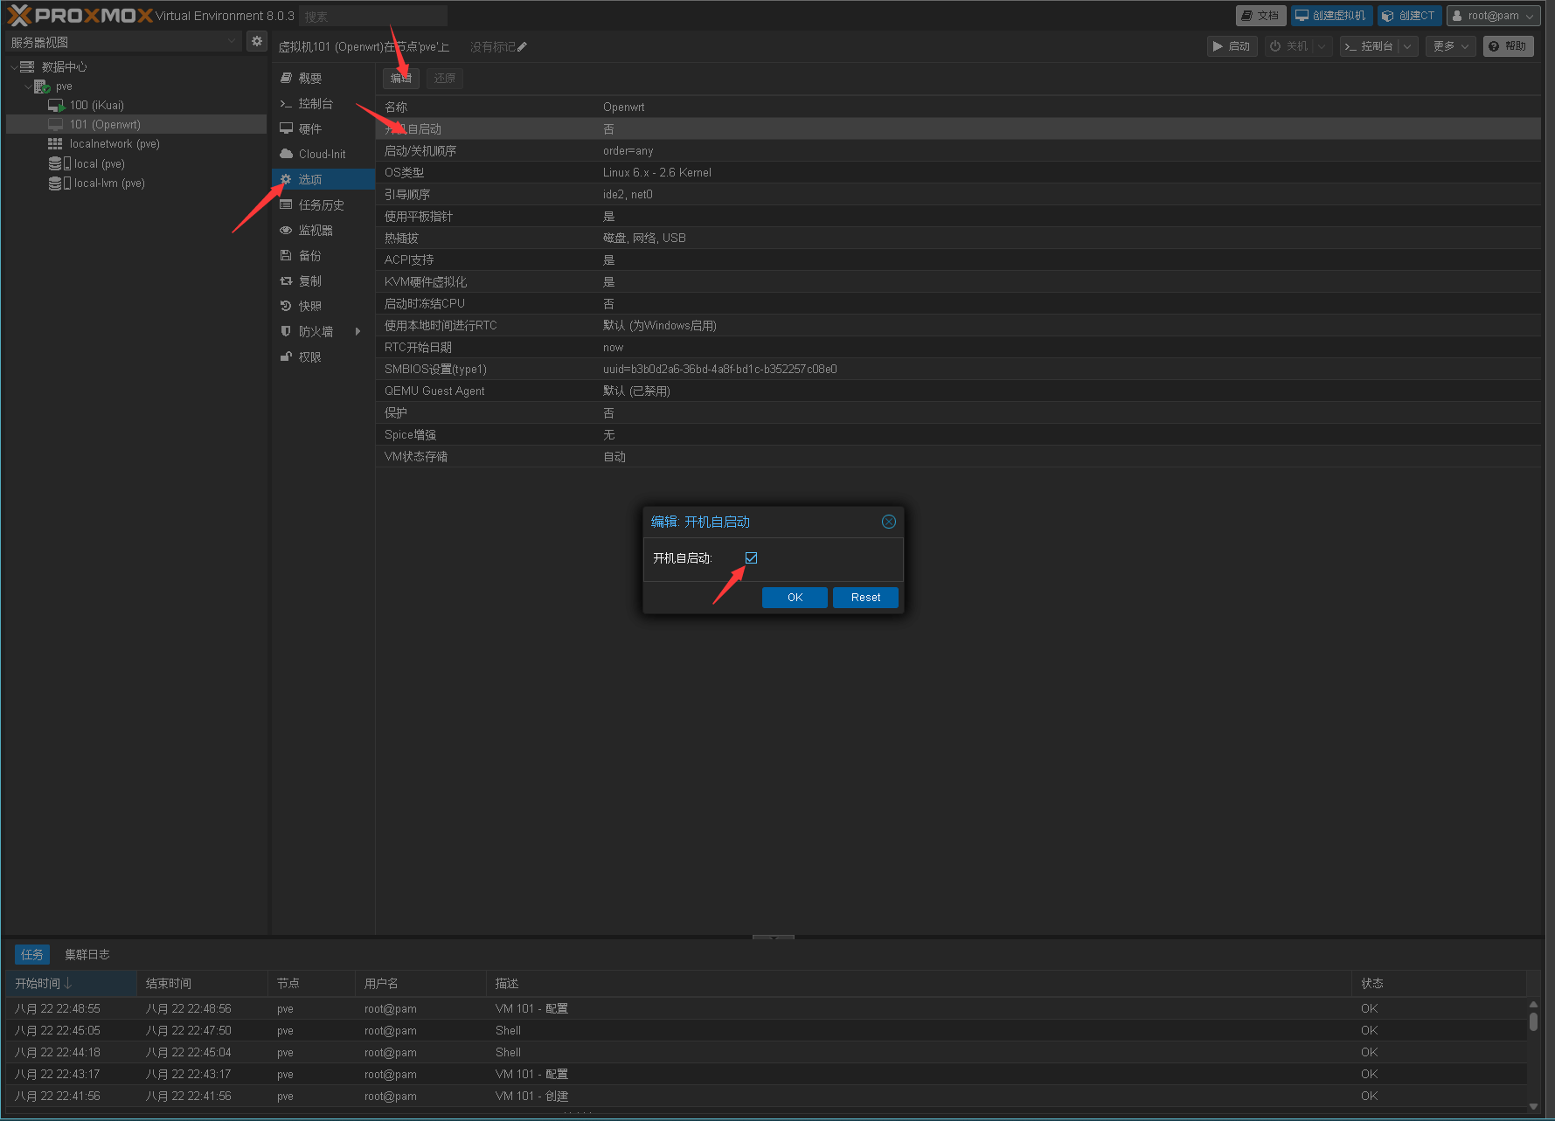1555x1121 pixels.
Task: Click the 创建虚拟机 button icon
Action: [1302, 16]
